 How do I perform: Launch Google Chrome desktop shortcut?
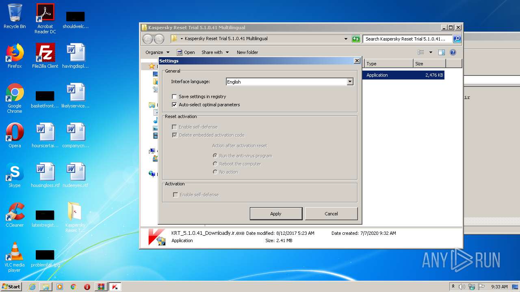click(15, 98)
